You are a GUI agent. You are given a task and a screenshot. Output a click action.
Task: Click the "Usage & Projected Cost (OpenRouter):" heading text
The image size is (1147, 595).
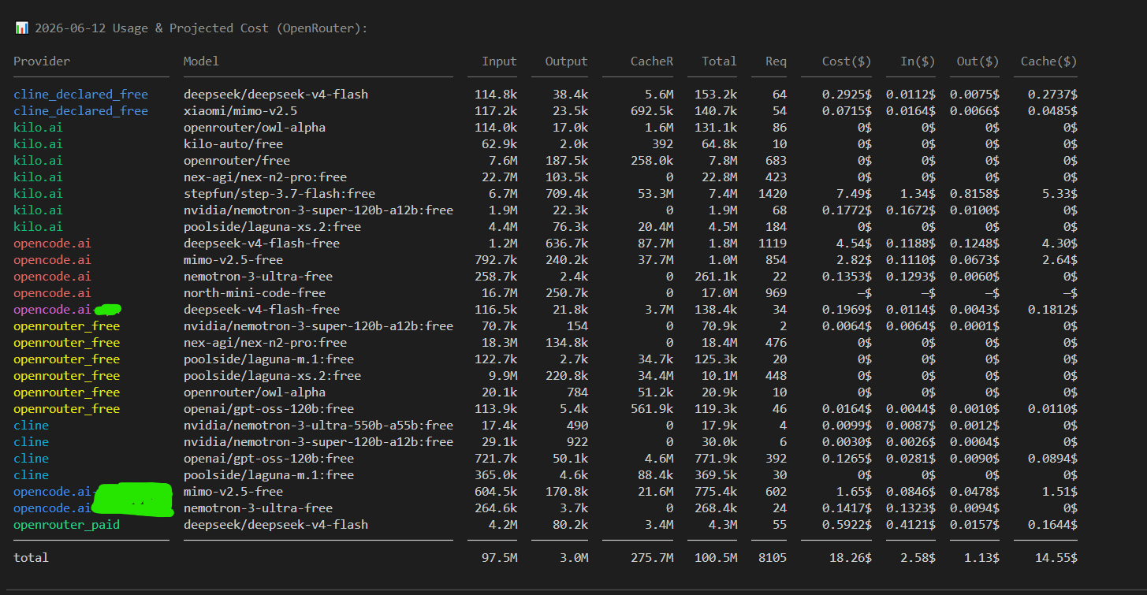(240, 28)
